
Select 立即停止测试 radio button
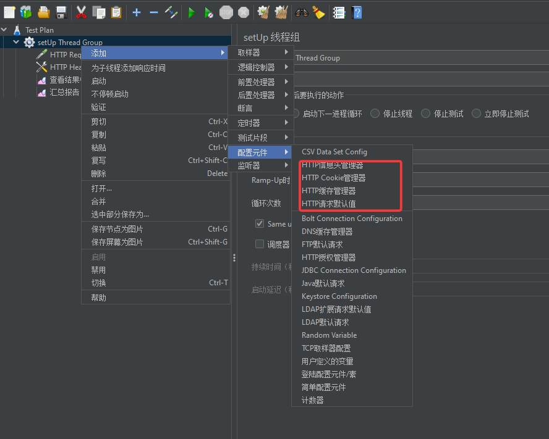point(476,114)
